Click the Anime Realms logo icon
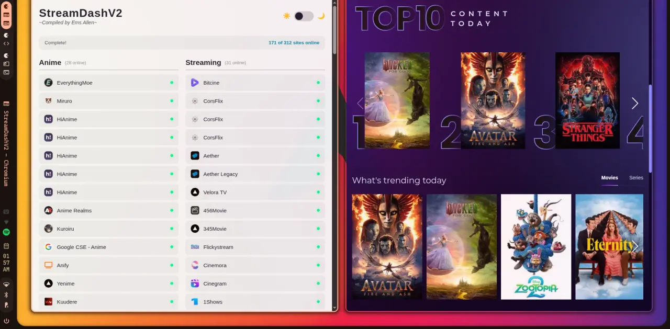The height and width of the screenshot is (329, 670). pyautogui.click(x=48, y=210)
